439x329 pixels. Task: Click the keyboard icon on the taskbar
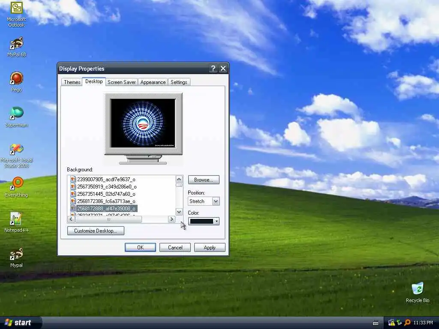click(376, 323)
